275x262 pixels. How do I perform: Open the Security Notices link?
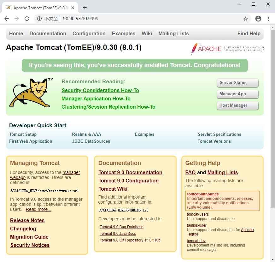[x=30, y=245]
